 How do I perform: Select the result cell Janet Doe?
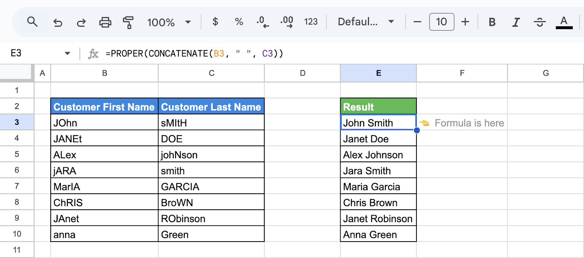(379, 139)
